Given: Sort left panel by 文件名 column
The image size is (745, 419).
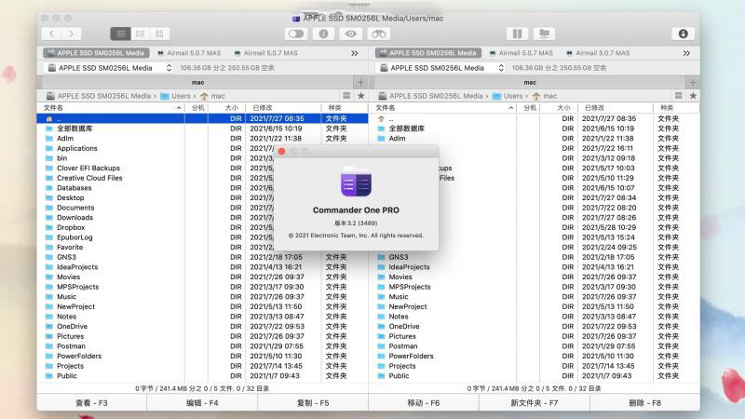Looking at the screenshot, I should pos(111,108).
